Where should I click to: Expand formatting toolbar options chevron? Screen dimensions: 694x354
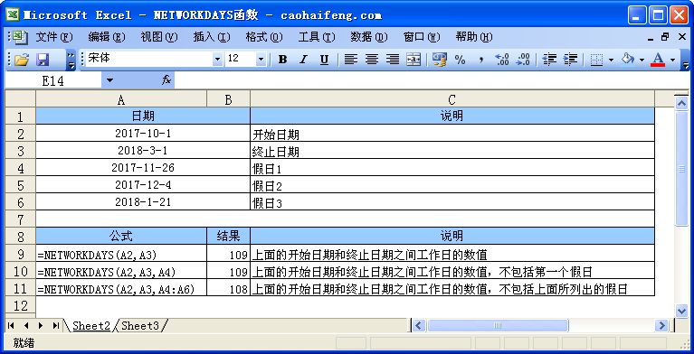click(686, 60)
